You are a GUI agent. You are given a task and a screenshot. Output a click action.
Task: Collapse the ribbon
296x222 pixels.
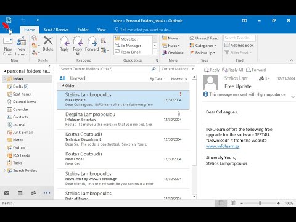coord(291,60)
